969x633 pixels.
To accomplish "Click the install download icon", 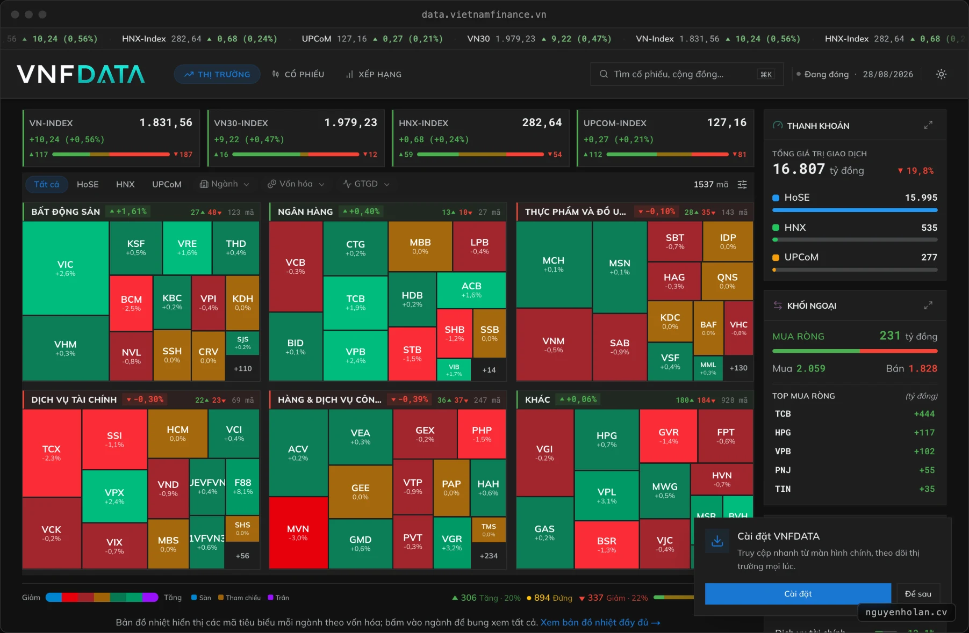I will click(x=717, y=541).
